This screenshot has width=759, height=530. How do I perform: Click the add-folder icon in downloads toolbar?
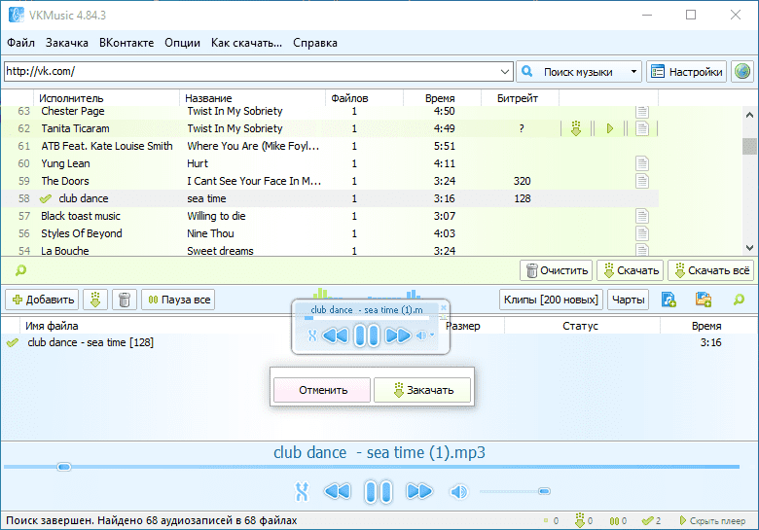pos(704,300)
